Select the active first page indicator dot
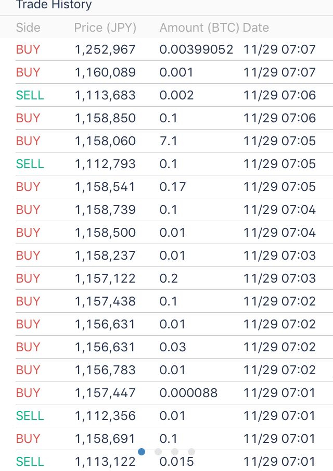333x471 pixels. click(x=142, y=452)
